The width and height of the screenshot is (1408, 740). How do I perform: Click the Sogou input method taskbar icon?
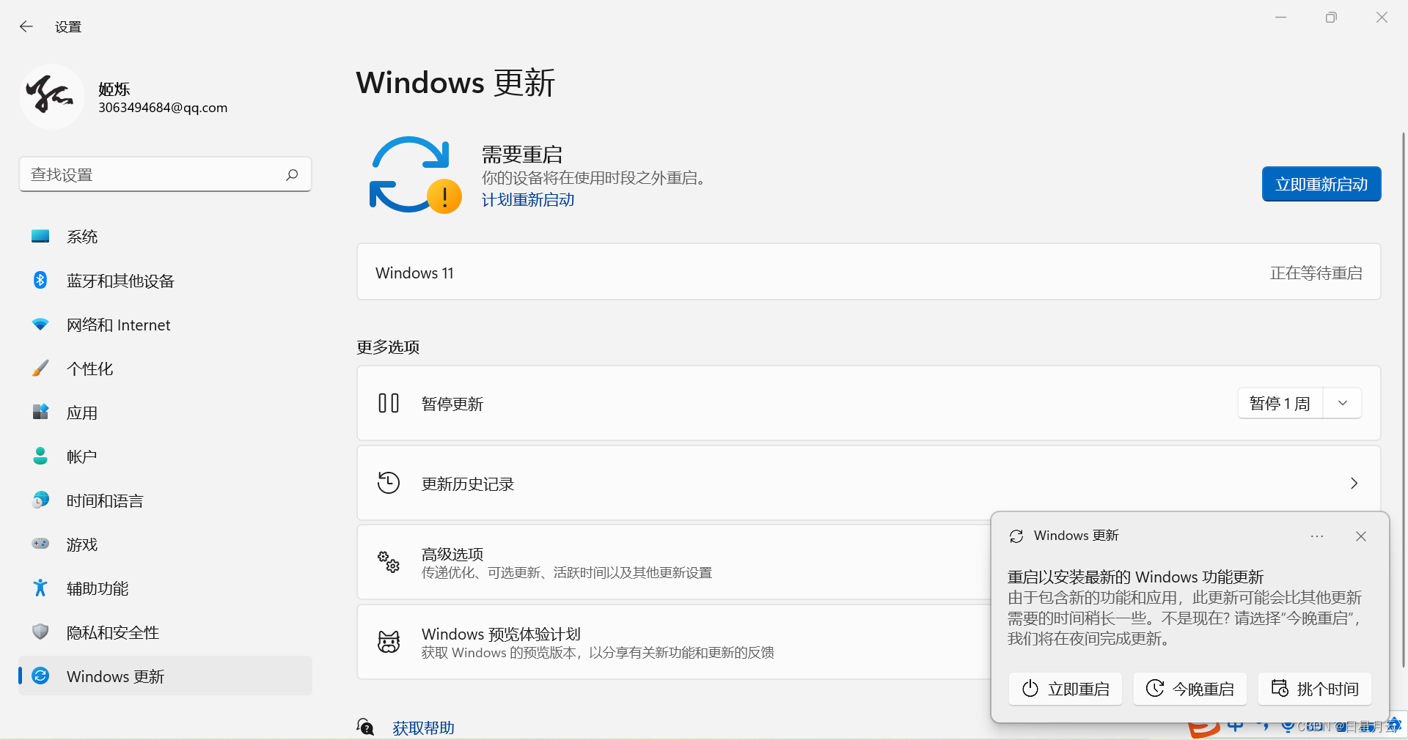1203,728
